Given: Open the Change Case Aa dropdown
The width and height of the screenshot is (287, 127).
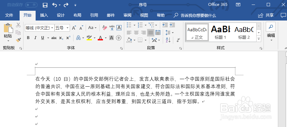Looking at the screenshot, I should click(x=92, y=28).
